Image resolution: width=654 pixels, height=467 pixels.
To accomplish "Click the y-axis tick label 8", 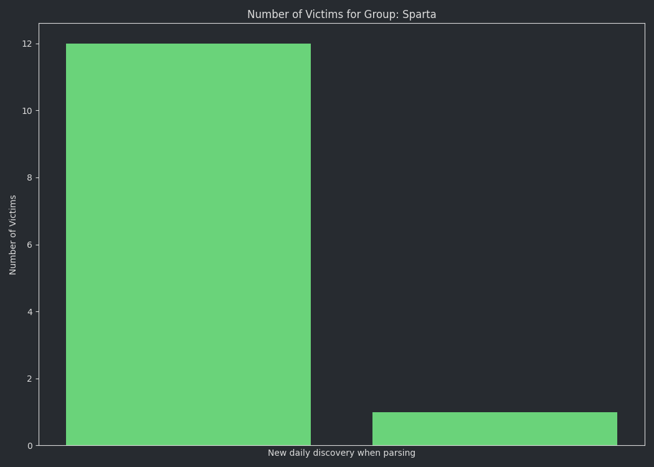I will (30, 177).
